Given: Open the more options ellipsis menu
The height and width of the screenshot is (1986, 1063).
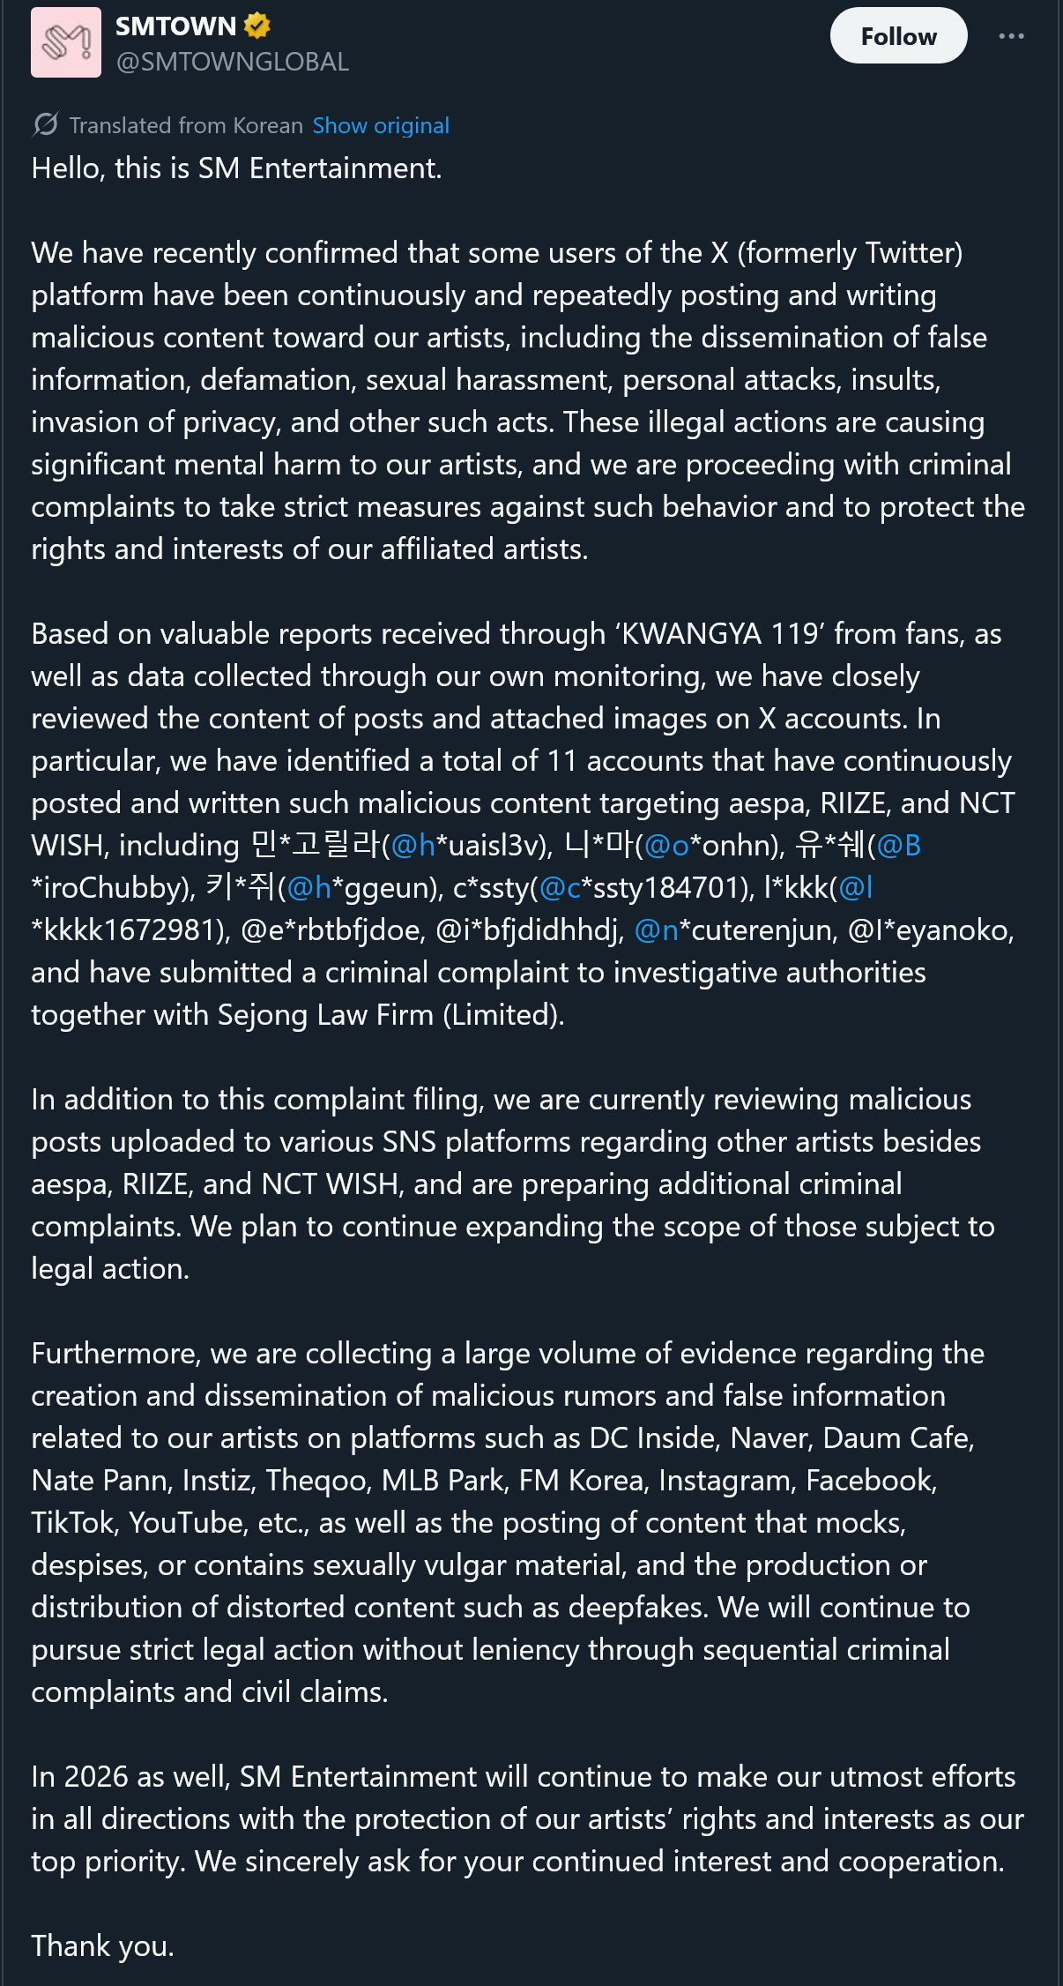Looking at the screenshot, I should (1012, 35).
